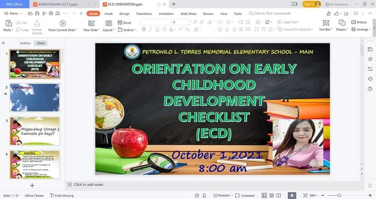Click zoom out minus icon

[323, 195]
